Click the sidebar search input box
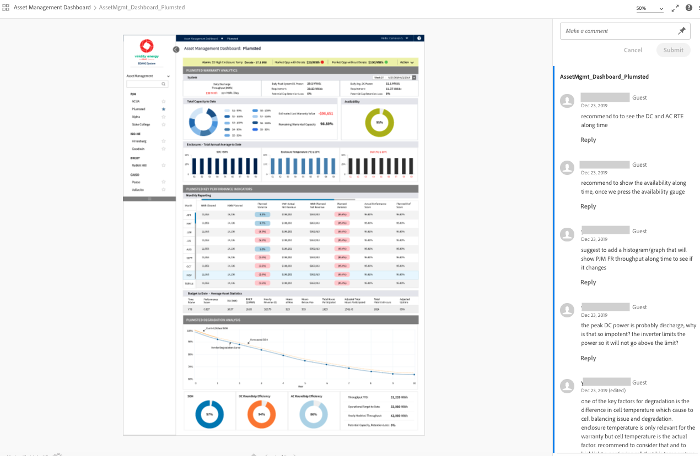This screenshot has width=700, height=456. click(147, 84)
